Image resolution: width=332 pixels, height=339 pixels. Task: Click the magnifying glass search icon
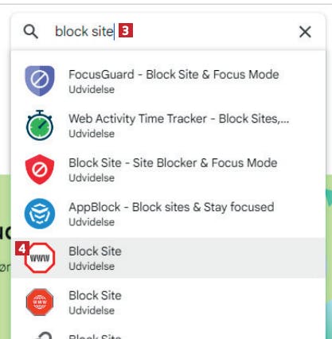coord(31,32)
